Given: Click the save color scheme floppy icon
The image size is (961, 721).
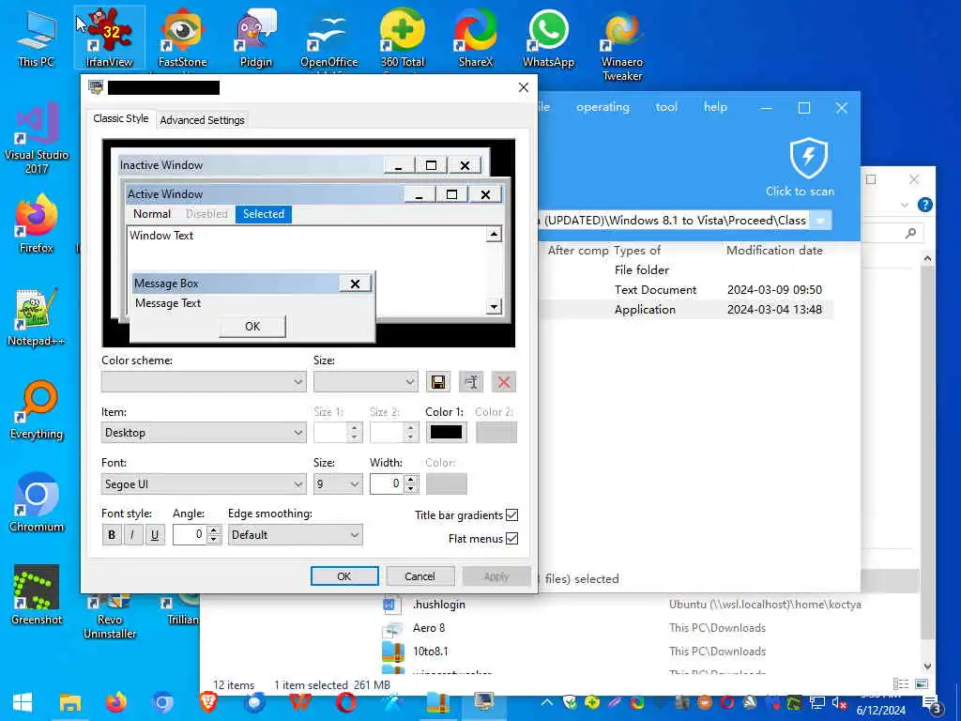Looking at the screenshot, I should click(x=438, y=382).
